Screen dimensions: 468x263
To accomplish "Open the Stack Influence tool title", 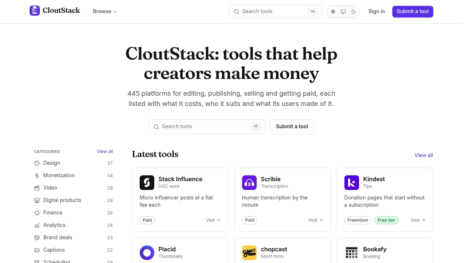I will click(180, 179).
